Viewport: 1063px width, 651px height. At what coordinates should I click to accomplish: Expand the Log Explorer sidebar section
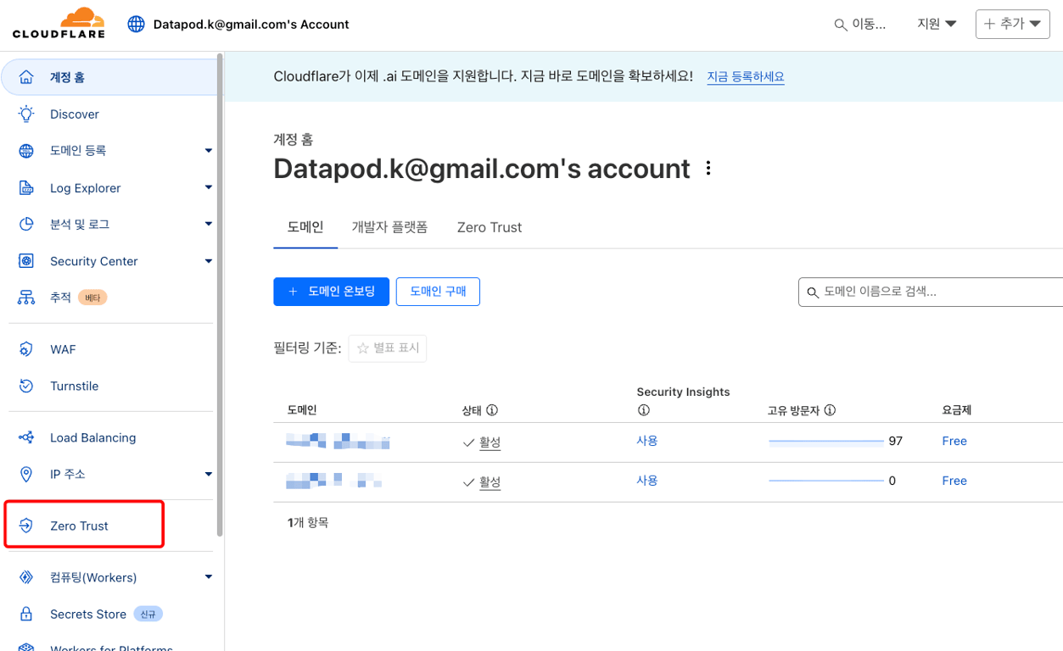(x=209, y=187)
